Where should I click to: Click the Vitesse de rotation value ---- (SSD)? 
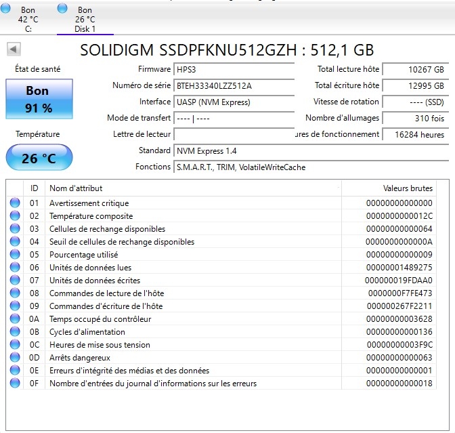(415, 102)
